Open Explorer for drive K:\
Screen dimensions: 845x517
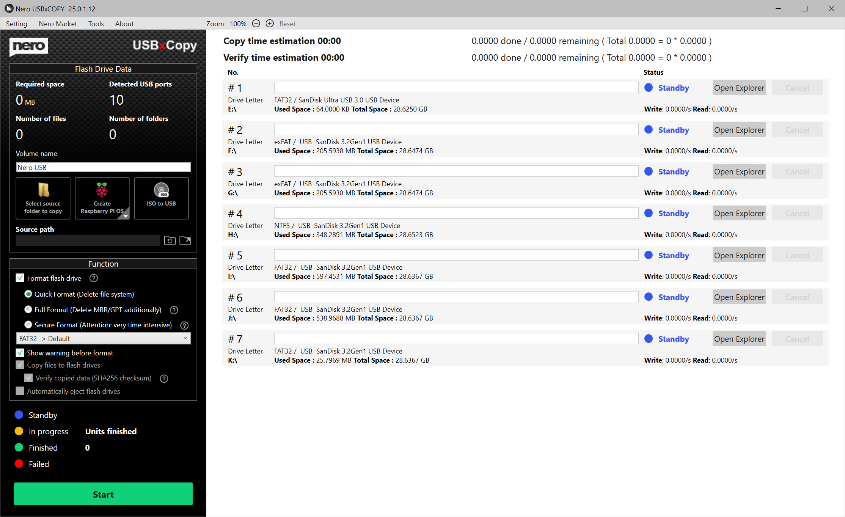739,339
